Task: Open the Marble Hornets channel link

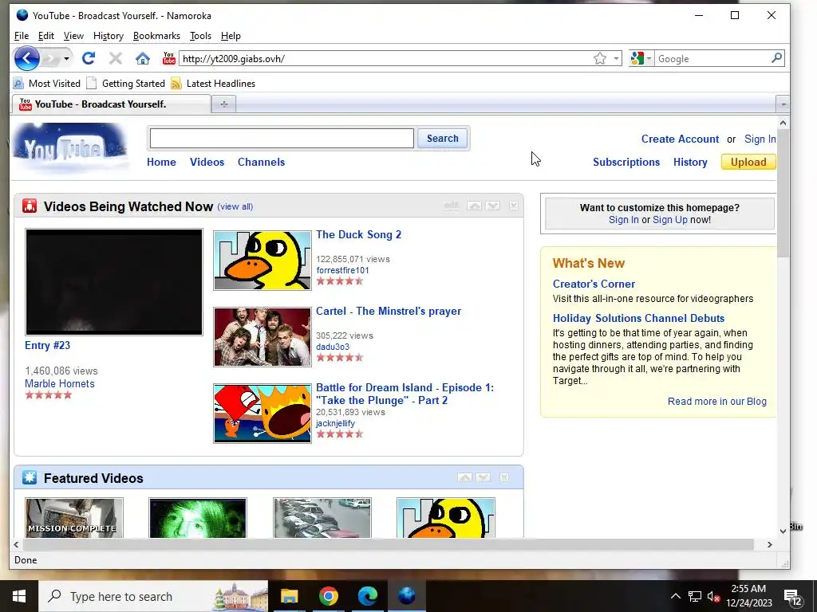Action: click(59, 383)
